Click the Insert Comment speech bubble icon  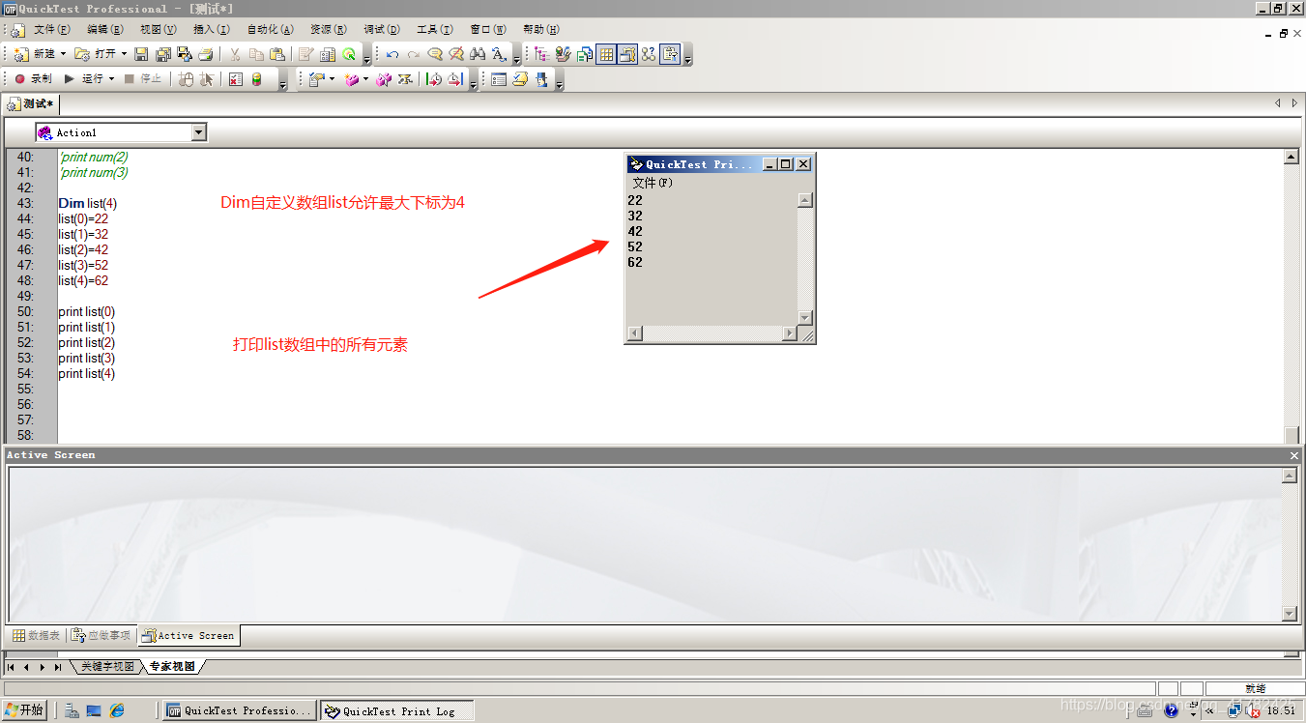click(x=435, y=54)
